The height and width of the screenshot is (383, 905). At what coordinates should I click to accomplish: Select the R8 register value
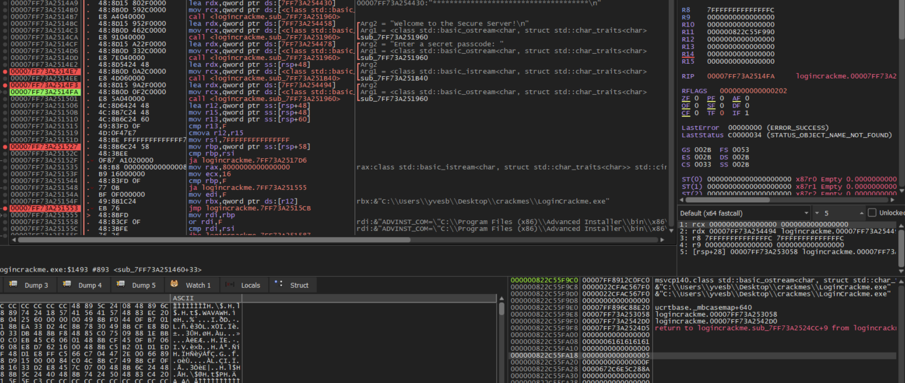(741, 10)
